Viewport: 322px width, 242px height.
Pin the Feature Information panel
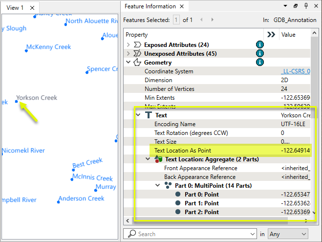[306, 6]
